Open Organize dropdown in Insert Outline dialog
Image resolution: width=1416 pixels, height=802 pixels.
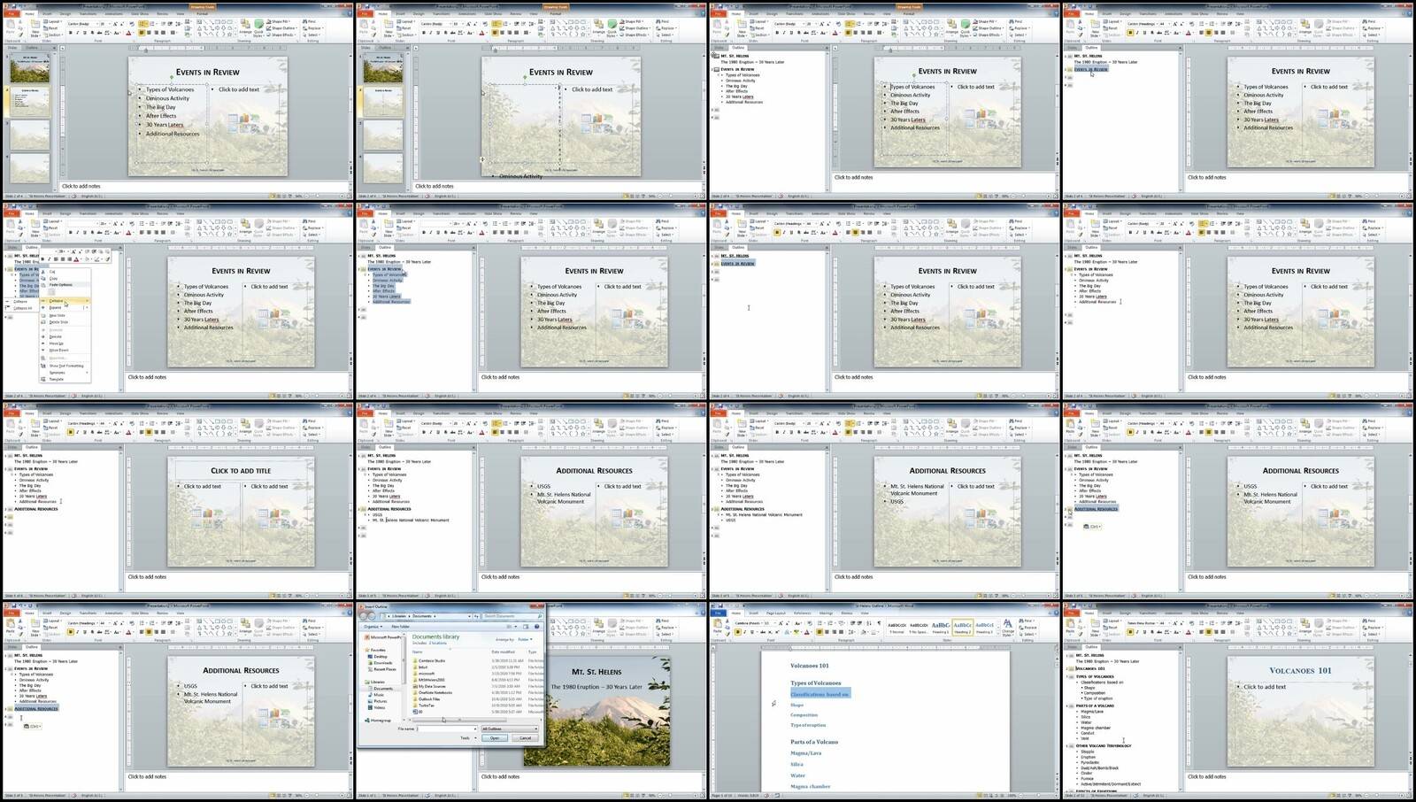373,627
